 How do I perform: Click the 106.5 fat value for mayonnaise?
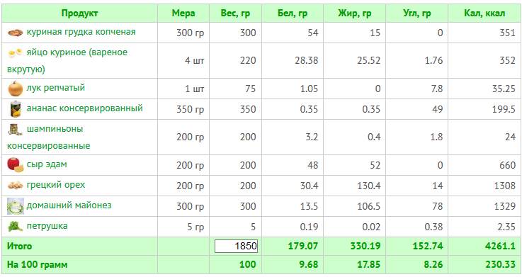tap(368, 206)
